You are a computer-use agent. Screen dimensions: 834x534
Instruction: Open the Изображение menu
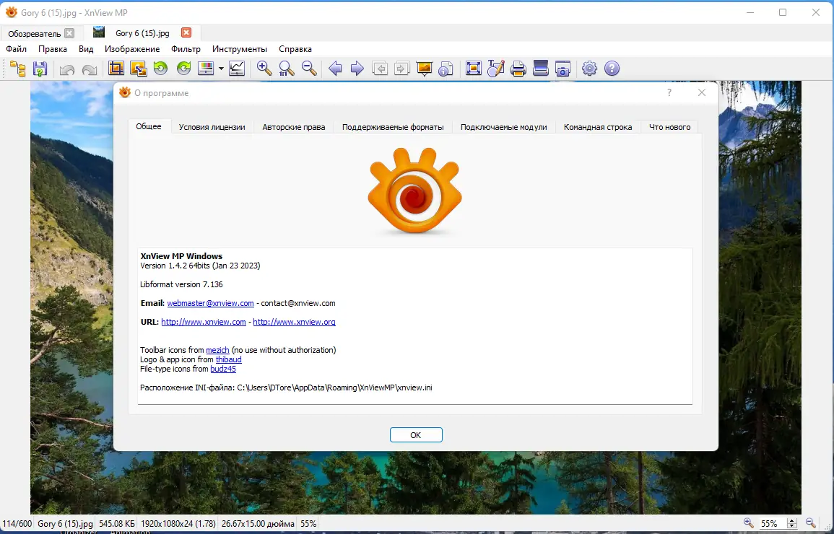tap(132, 49)
